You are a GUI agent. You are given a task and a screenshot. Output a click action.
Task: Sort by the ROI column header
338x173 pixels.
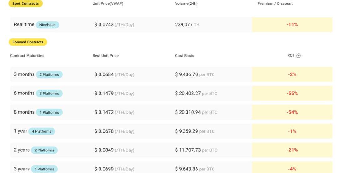click(x=291, y=55)
